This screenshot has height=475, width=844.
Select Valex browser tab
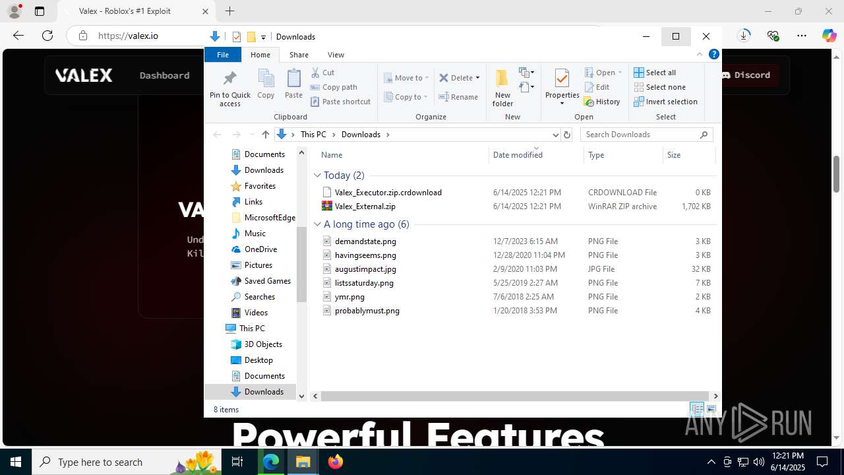[x=125, y=11]
